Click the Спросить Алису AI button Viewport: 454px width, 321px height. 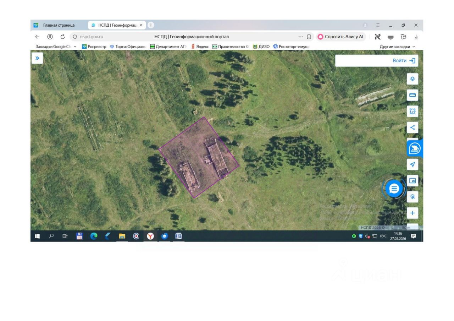pyautogui.click(x=340, y=37)
